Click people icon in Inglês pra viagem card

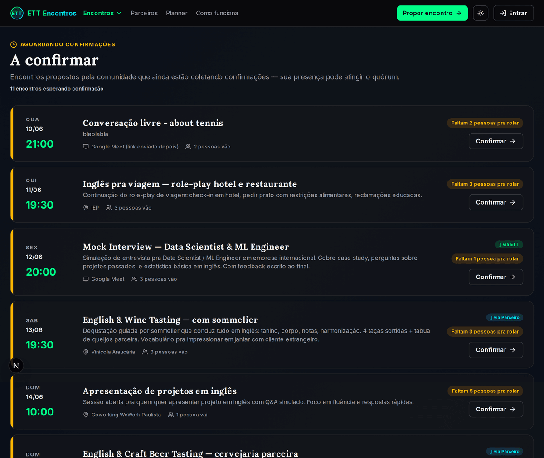coord(109,208)
